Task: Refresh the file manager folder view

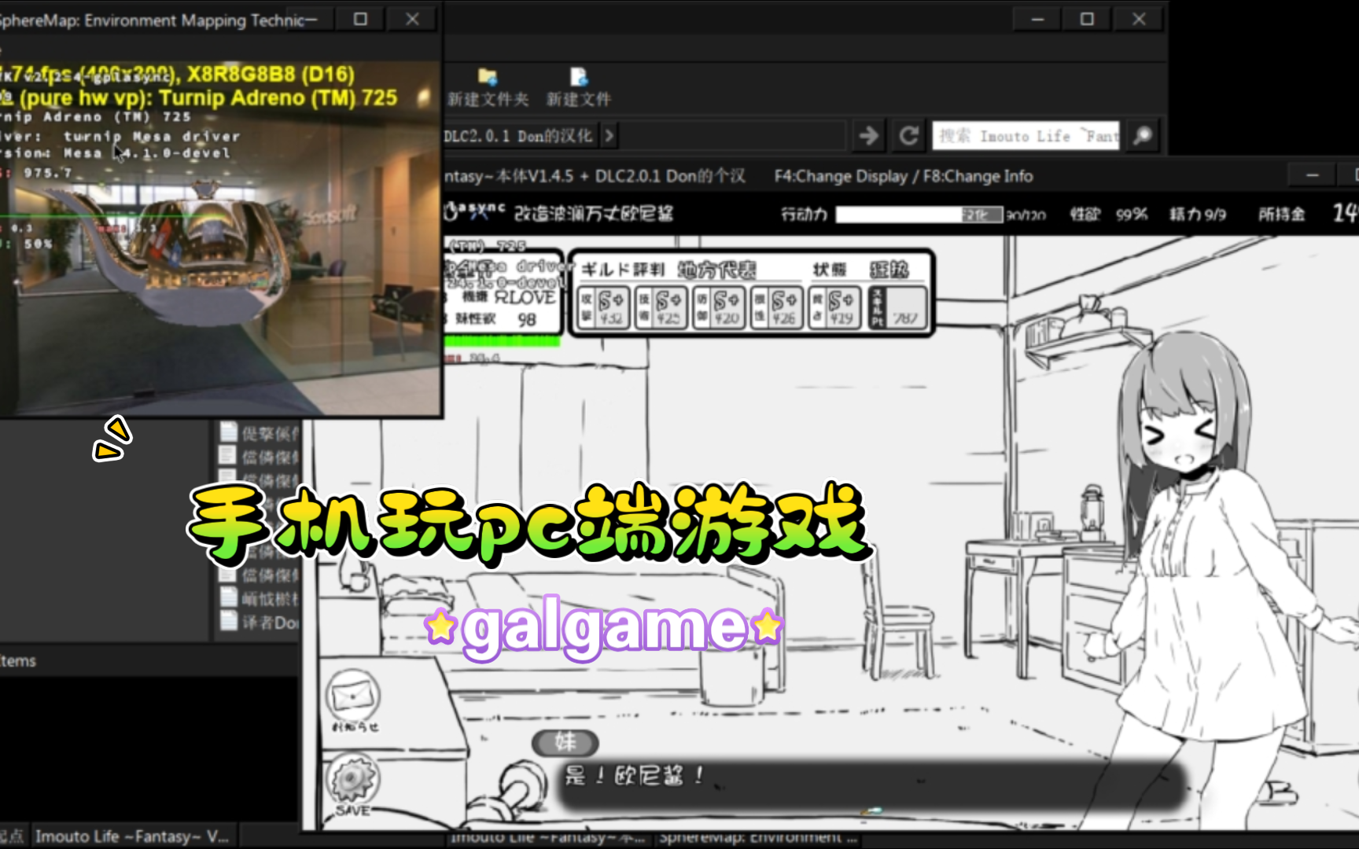Action: click(x=909, y=136)
